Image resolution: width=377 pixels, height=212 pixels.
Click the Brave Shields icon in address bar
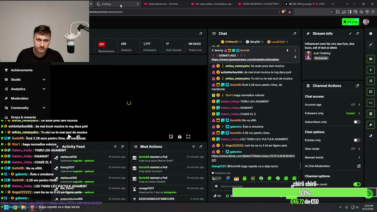(x=283, y=12)
